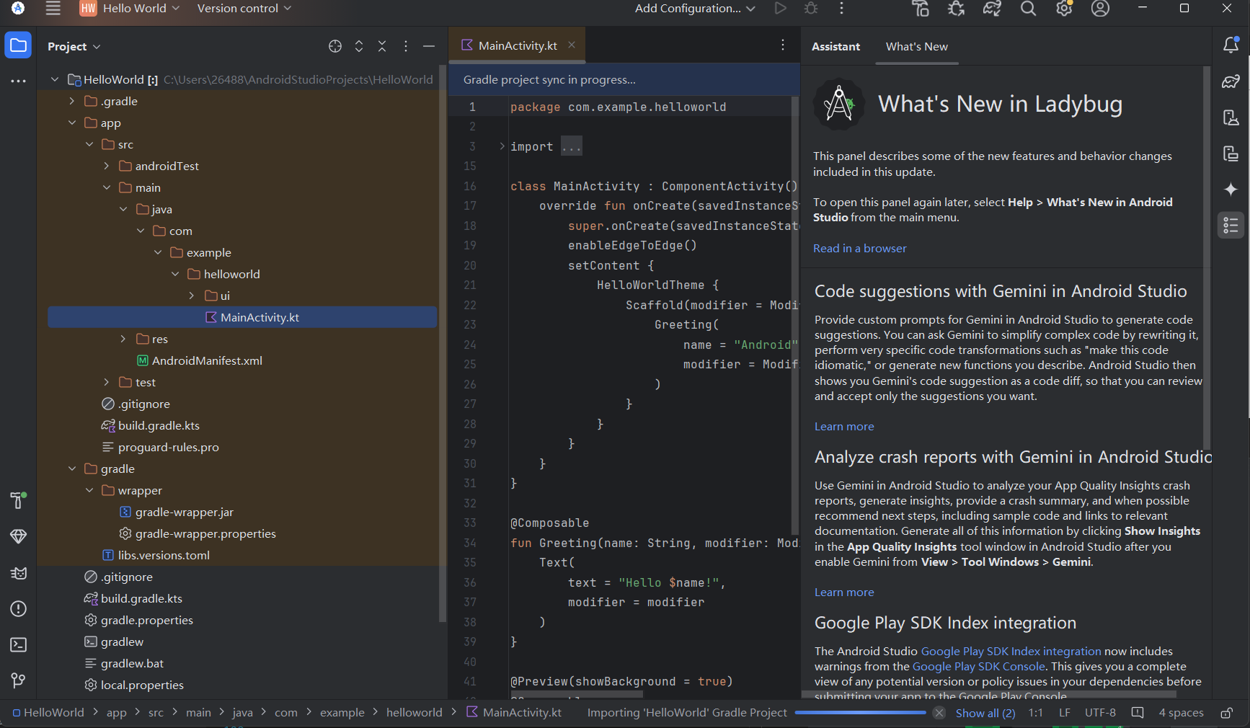Screen dimensions: 1250x728
Task: Expand the ui folder
Action: (192, 296)
